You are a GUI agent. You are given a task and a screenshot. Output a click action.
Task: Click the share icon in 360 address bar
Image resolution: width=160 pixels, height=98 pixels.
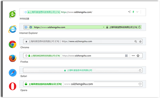pyautogui.click(x=129, y=12)
